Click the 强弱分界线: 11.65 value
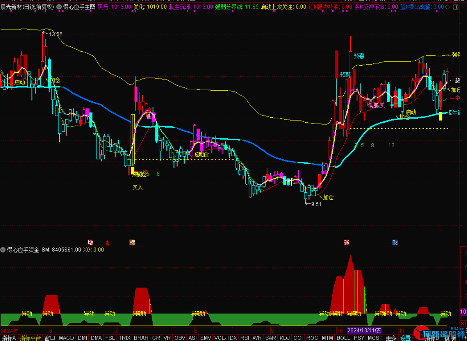The height and width of the screenshot is (341, 467). (x=237, y=7)
